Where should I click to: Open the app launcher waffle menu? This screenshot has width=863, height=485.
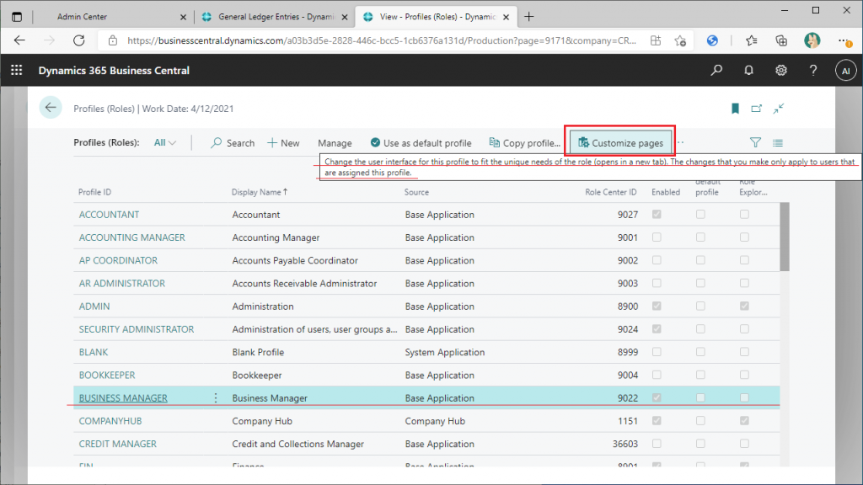[17, 71]
